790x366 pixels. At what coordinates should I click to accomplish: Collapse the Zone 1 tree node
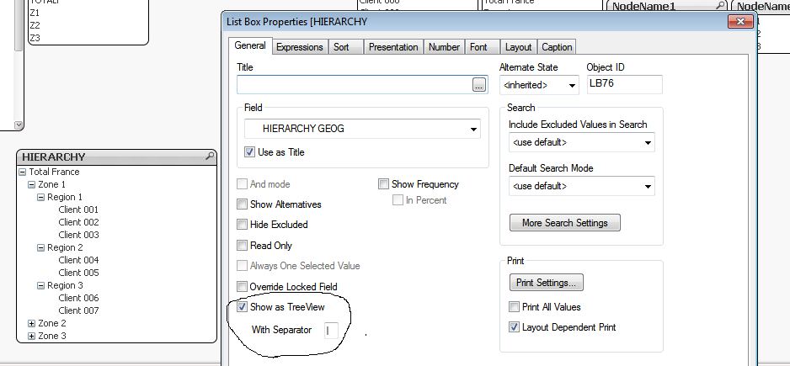click(x=32, y=184)
